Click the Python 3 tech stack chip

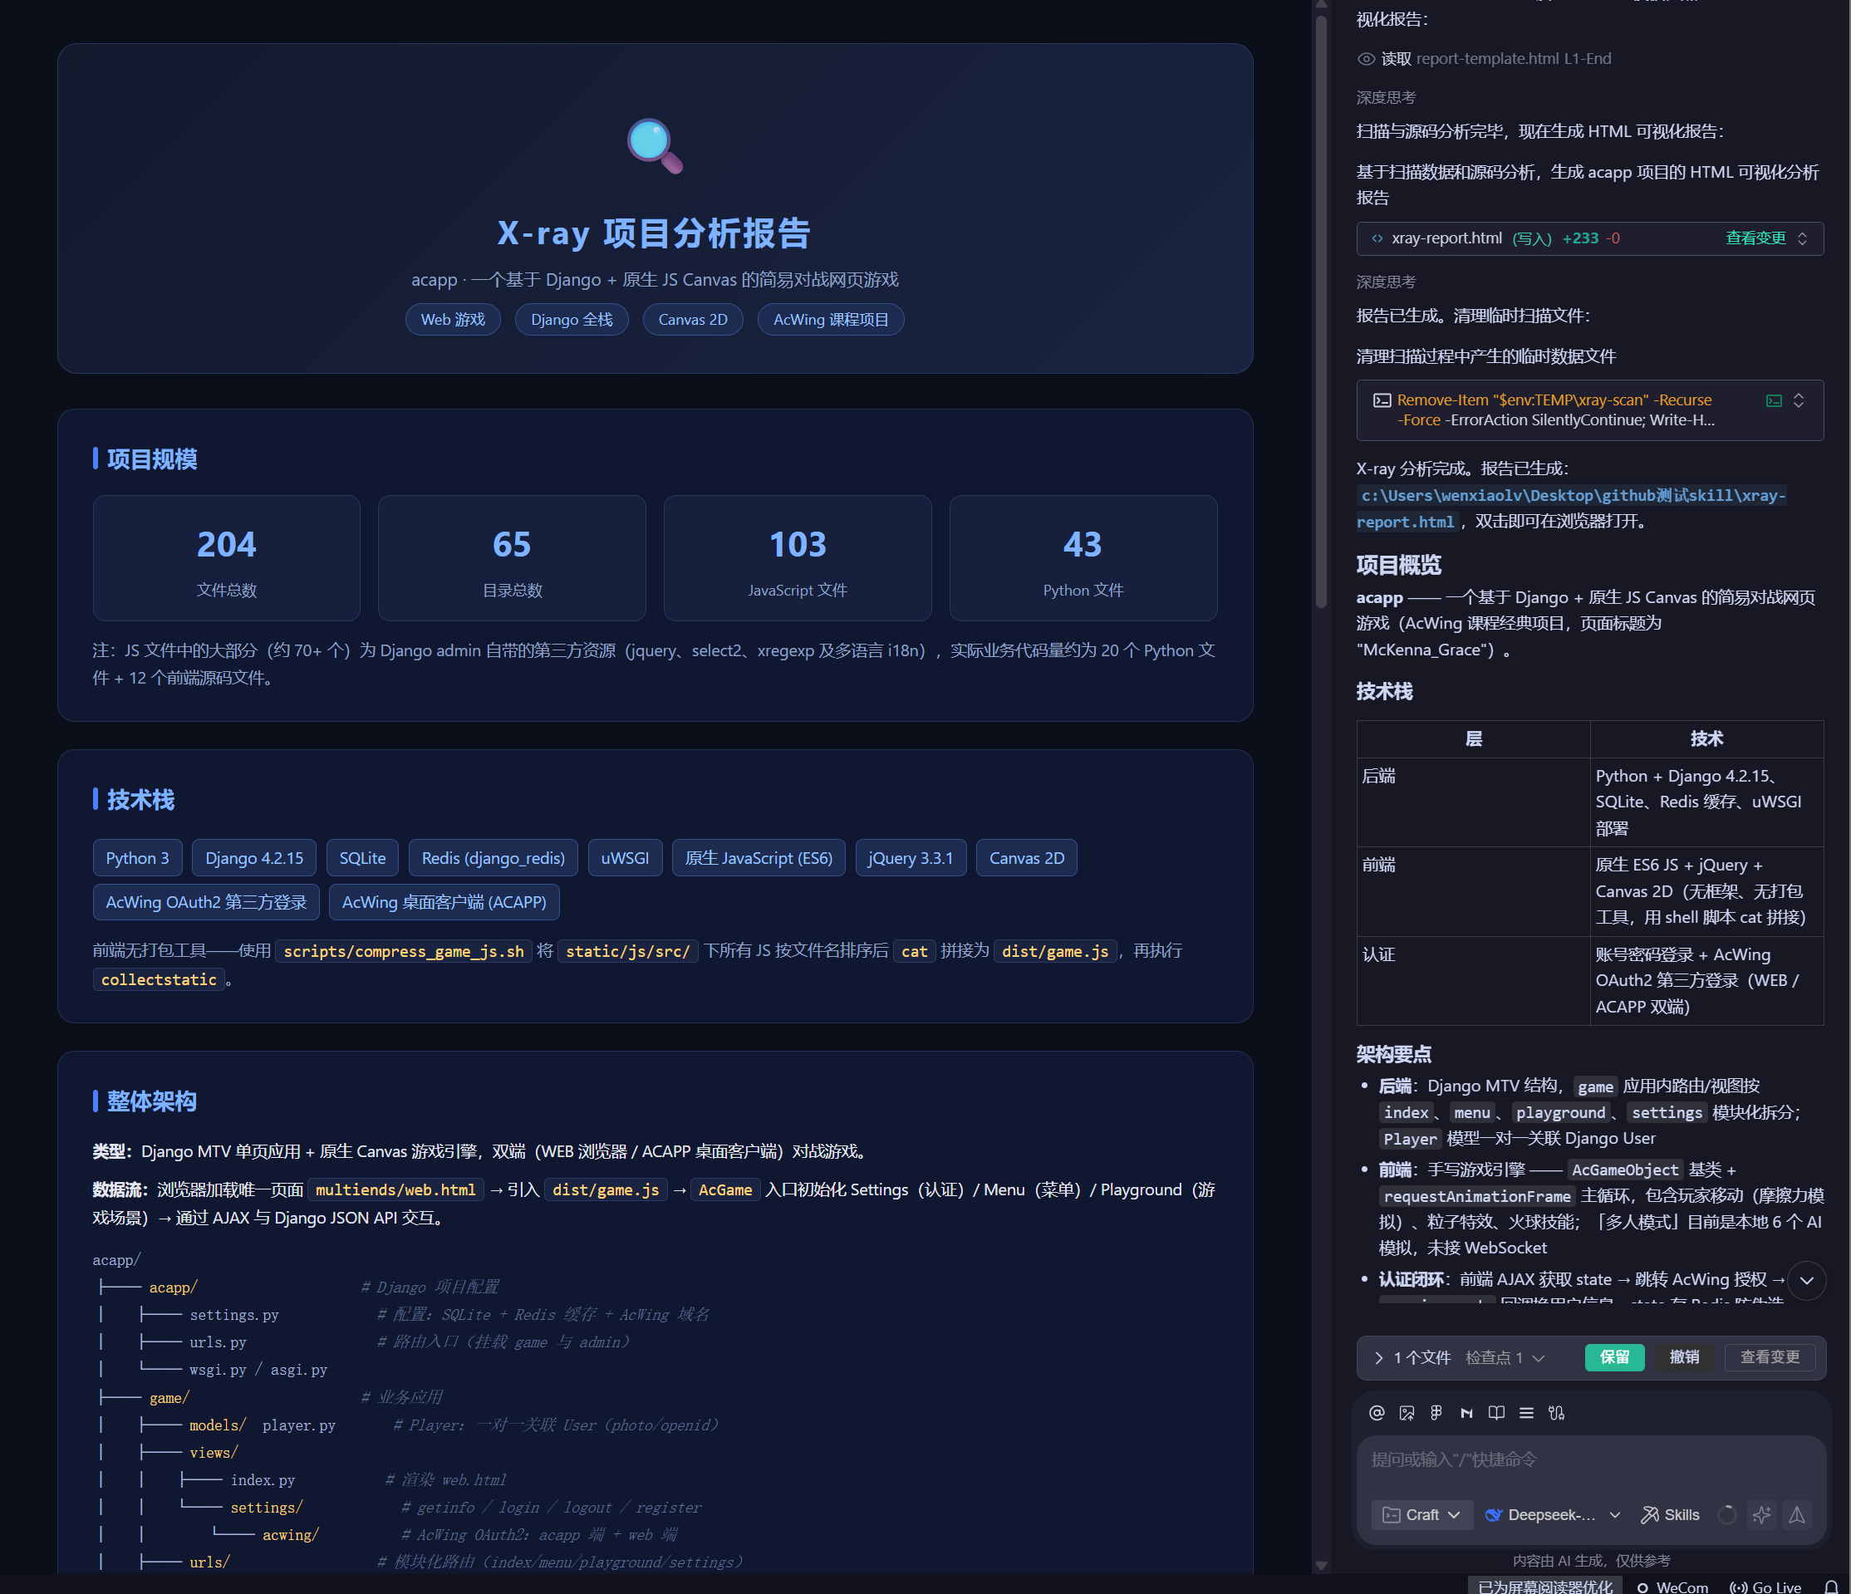click(138, 858)
